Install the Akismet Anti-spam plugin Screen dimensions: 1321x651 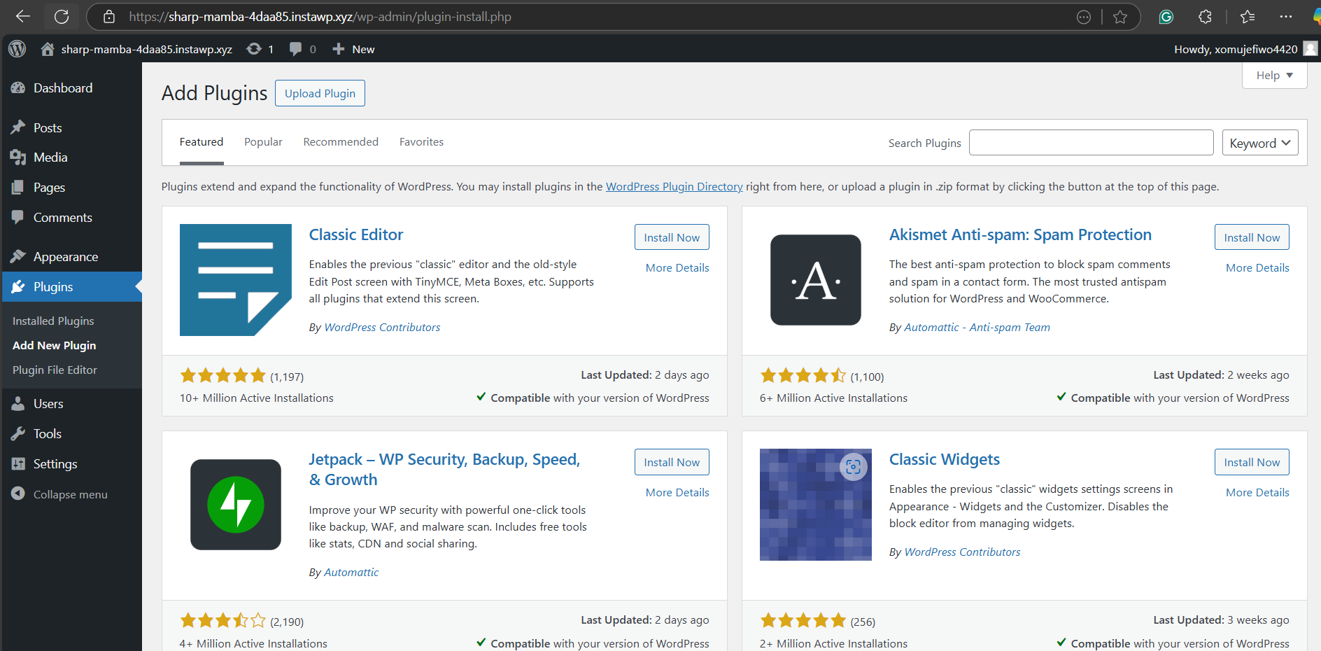1252,237
